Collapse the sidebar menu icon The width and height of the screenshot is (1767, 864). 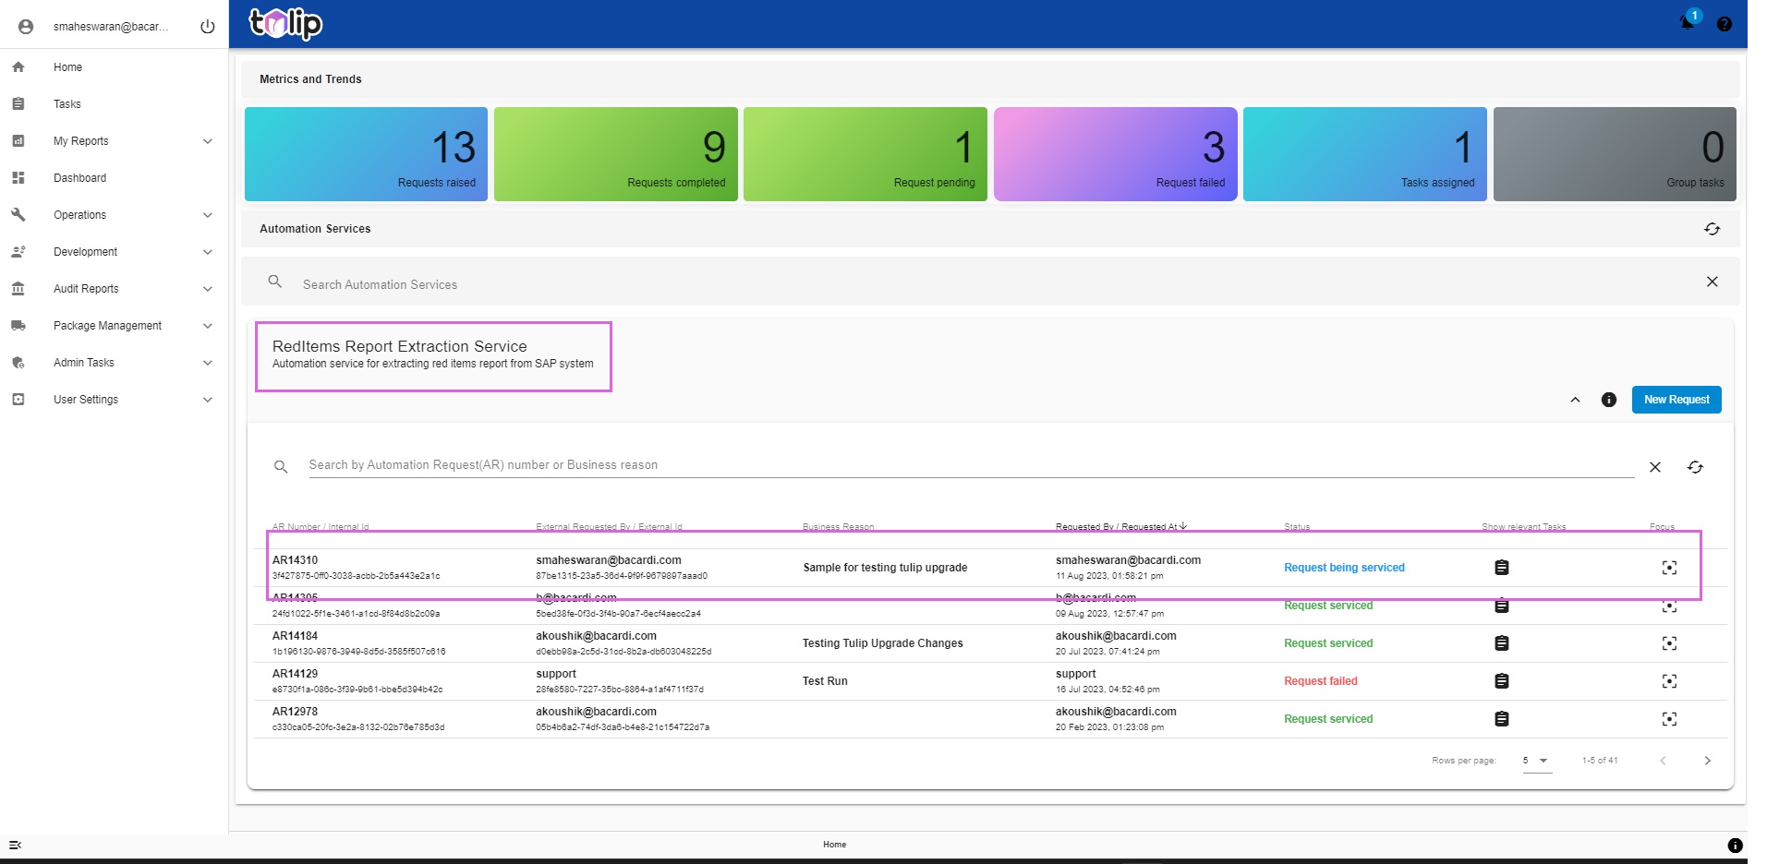click(x=15, y=845)
